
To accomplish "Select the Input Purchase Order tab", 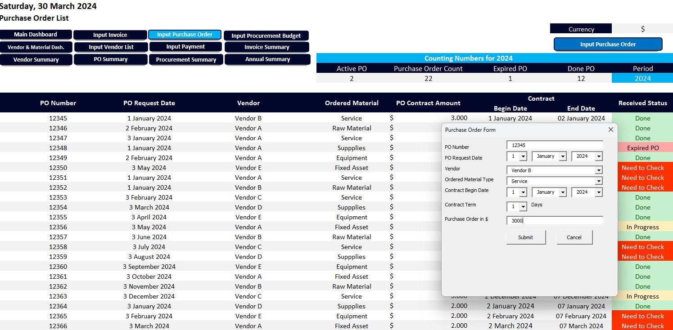I will (185, 34).
